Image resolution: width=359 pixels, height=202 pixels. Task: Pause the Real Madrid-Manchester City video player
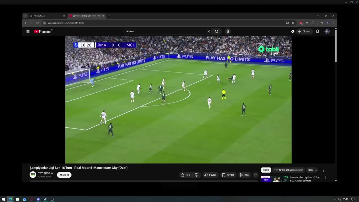point(178,100)
